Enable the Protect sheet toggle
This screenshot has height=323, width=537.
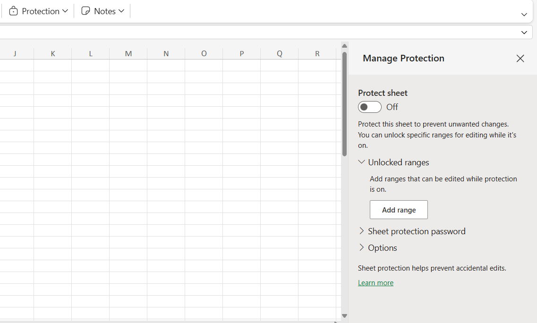369,107
